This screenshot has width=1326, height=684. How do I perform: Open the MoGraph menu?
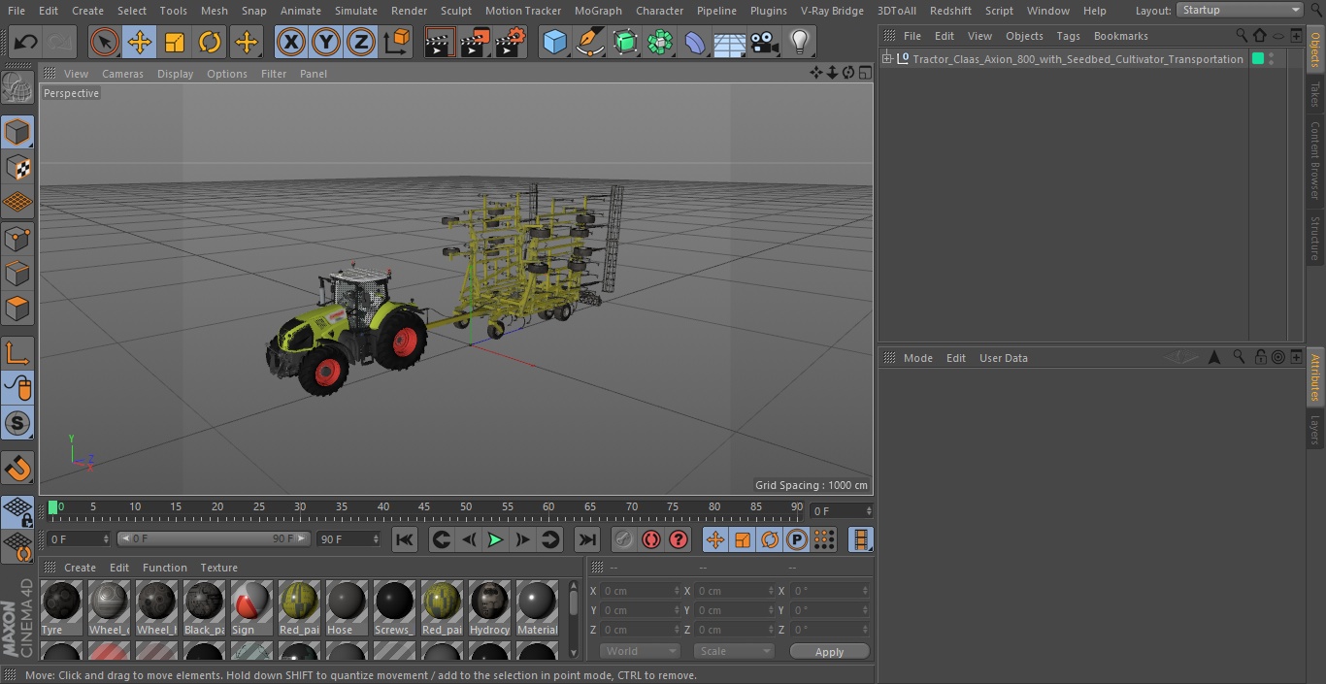[x=598, y=10]
